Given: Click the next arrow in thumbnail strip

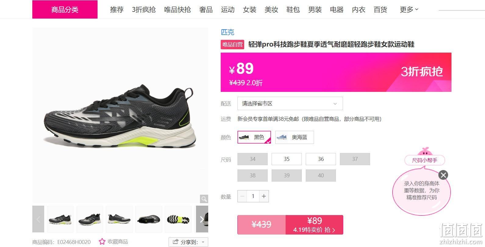Looking at the screenshot, I should (x=202, y=219).
